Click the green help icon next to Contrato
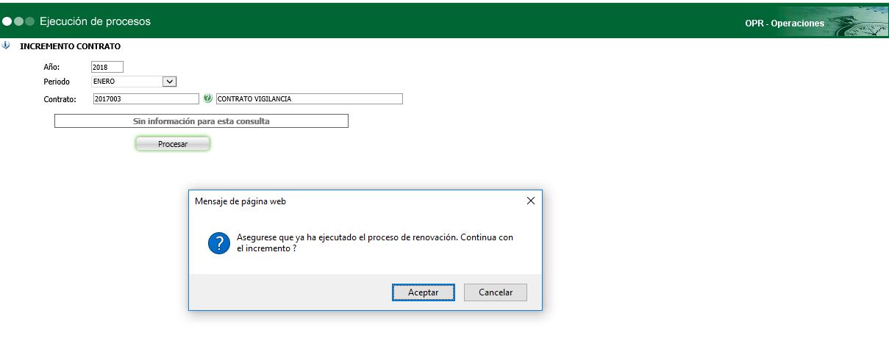Screen dimensions: 889x338 207,98
